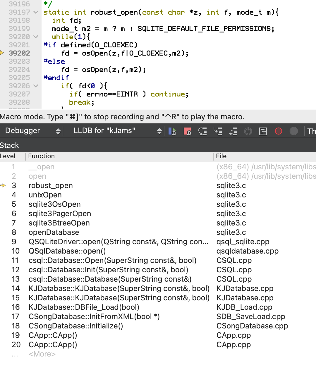
Task: Select stack frame csql::Database::Init
Action: pyautogui.click(x=158, y=270)
